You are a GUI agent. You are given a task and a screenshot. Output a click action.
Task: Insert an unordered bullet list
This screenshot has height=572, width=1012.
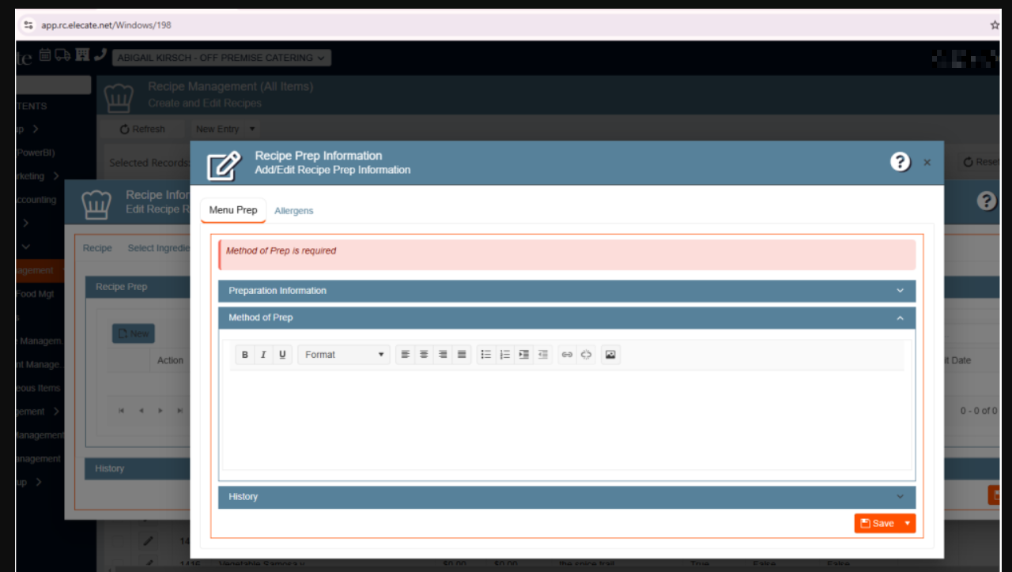click(x=486, y=355)
